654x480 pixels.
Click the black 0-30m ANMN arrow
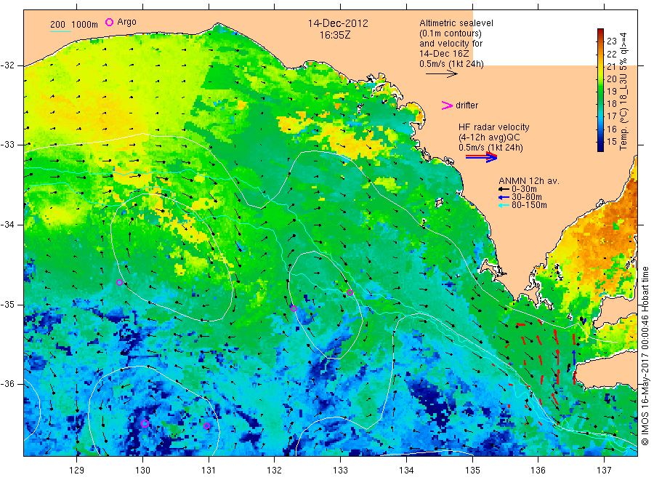(504, 189)
